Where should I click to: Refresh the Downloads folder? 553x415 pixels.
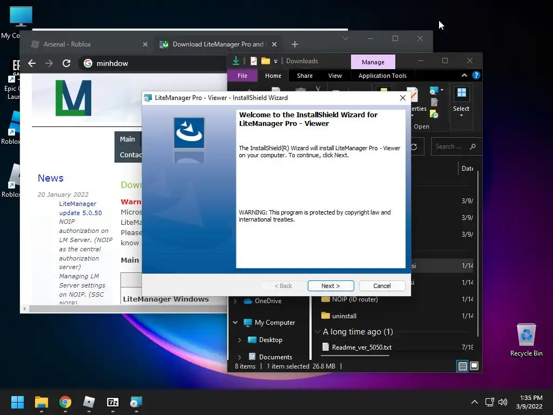click(x=414, y=147)
